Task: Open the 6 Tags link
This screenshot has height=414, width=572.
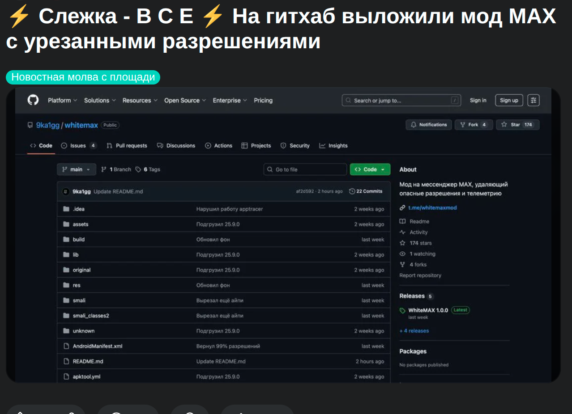Action: [x=148, y=169]
